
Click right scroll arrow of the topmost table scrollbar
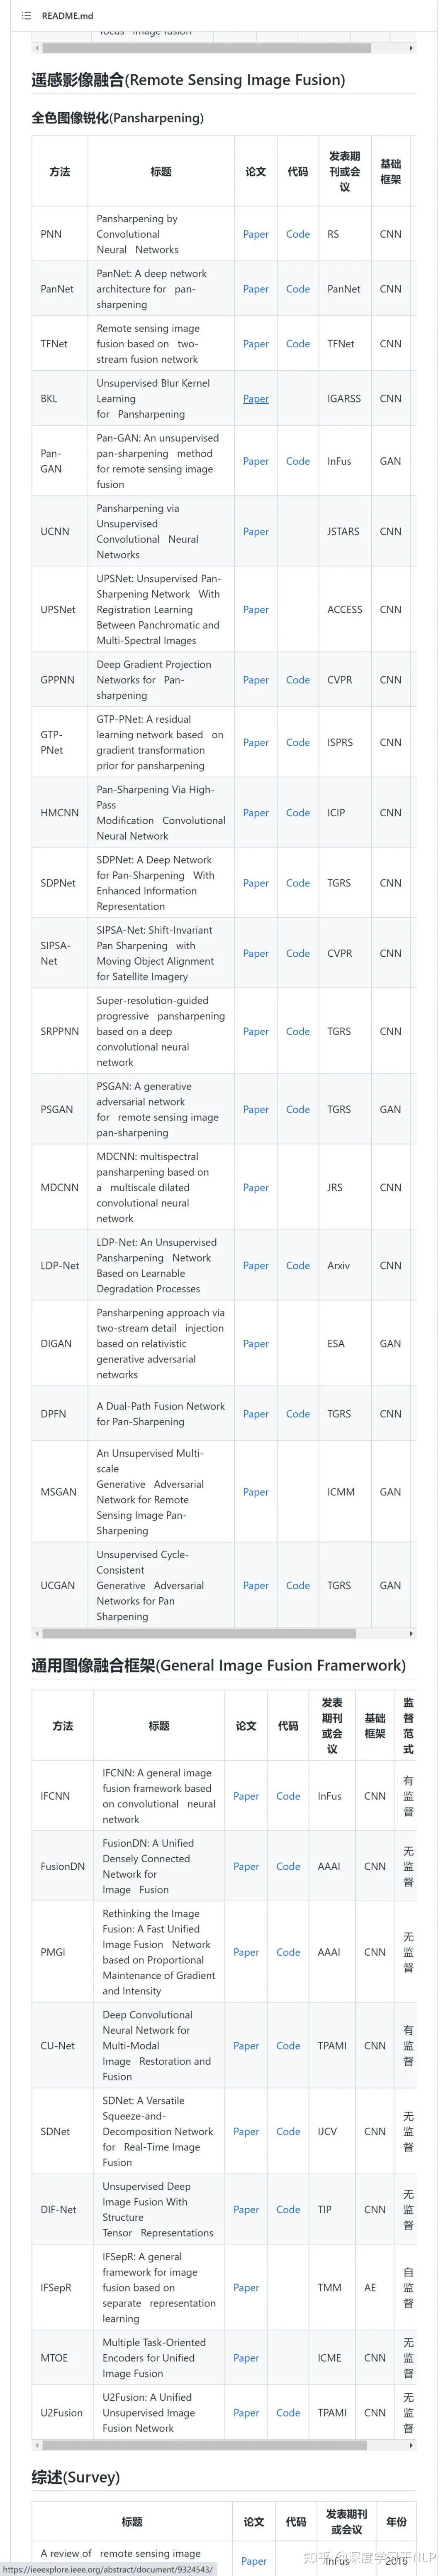tap(411, 47)
